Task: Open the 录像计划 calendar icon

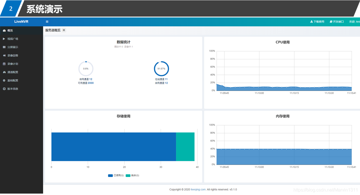Action: point(4,64)
